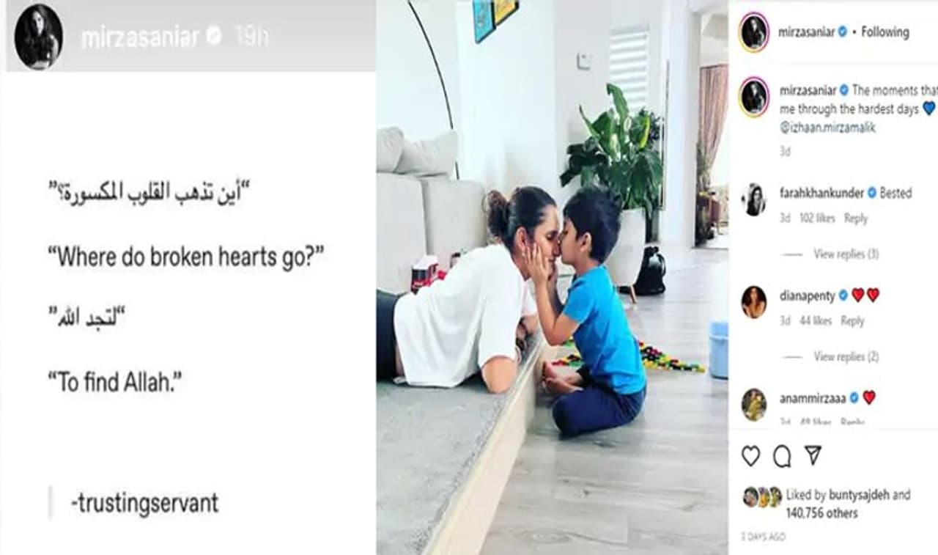The image size is (938, 555).
Task: Expand View replies (2) under dianapenty
Action: click(x=846, y=357)
